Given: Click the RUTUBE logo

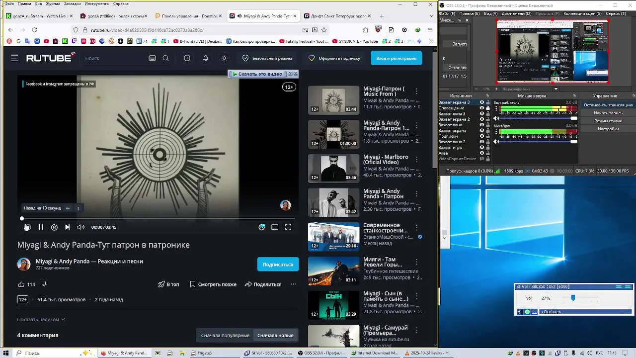Looking at the screenshot, I should 51,58.
